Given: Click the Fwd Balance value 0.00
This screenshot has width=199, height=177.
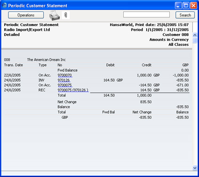Looking at the screenshot, I should 185,70.
